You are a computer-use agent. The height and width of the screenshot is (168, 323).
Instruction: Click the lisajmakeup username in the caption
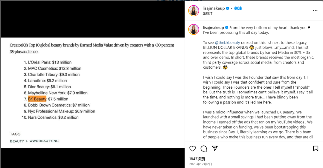point(213,28)
